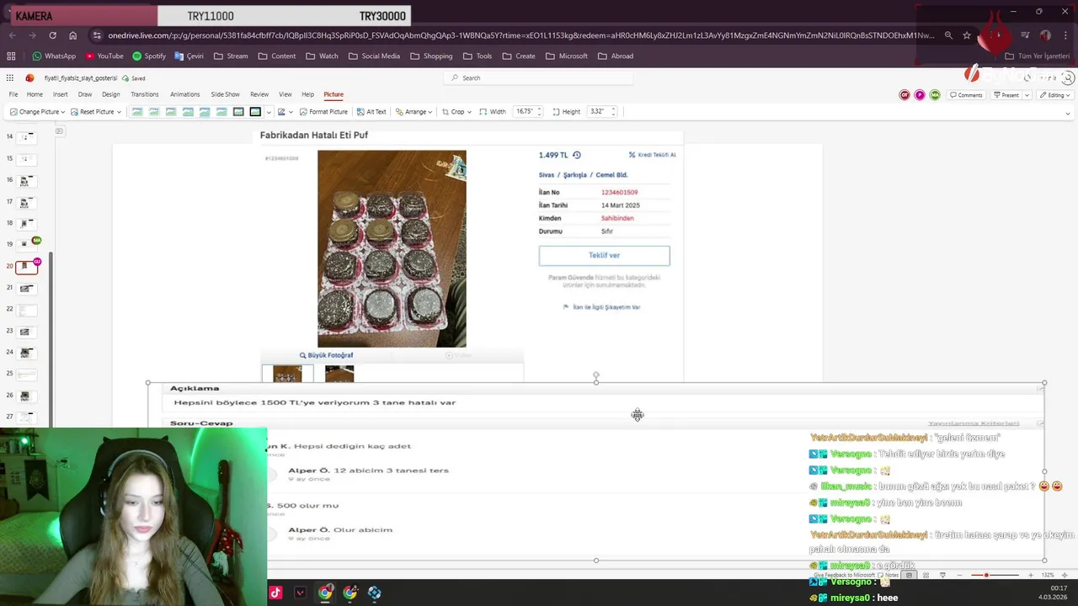
Task: Expand the picture styles gallery
Action: 269,111
